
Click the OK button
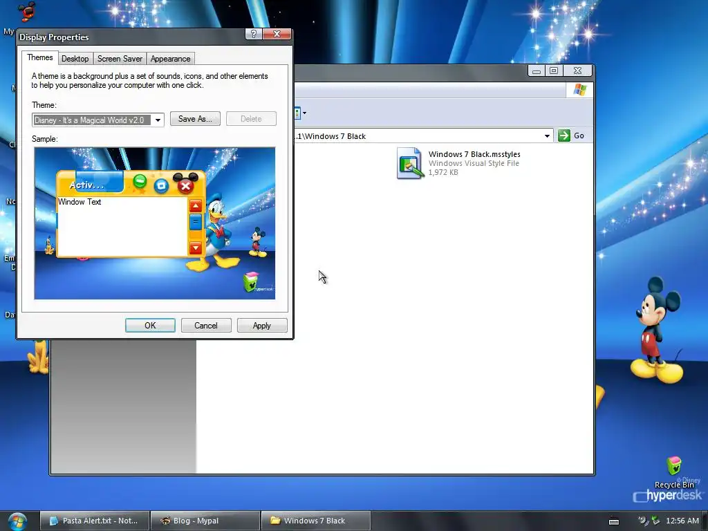(x=150, y=326)
